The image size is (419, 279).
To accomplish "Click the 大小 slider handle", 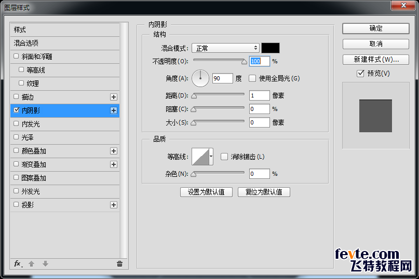I will 194,123.
